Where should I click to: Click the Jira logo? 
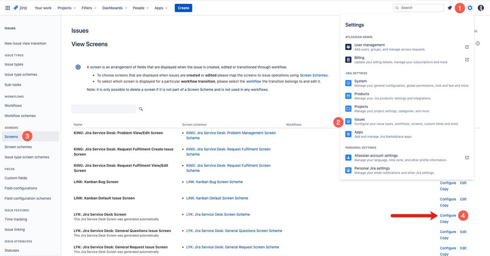(20, 8)
